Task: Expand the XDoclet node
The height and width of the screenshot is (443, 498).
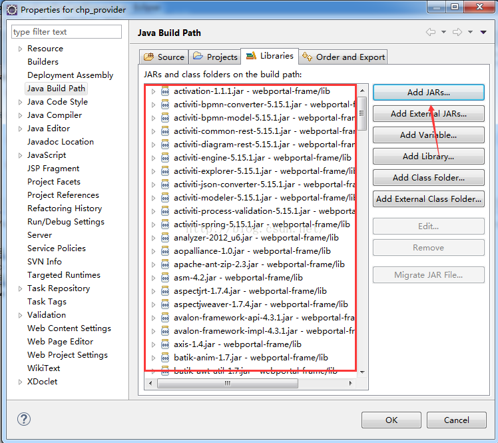Action: click(20, 382)
